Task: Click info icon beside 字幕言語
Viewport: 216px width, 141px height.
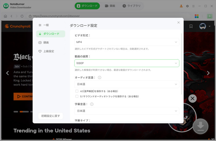Action: coord(92,104)
